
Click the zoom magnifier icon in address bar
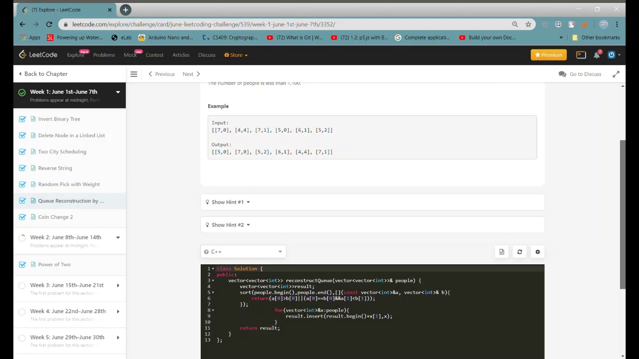pos(515,24)
